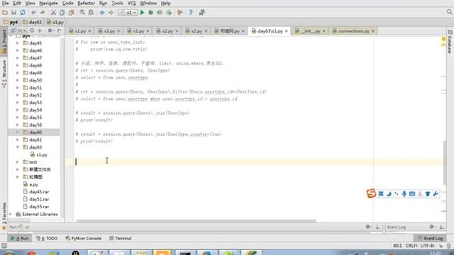This screenshot has width=454, height=255.
Task: Collapse the day63 folder
Action: [x=17, y=147]
